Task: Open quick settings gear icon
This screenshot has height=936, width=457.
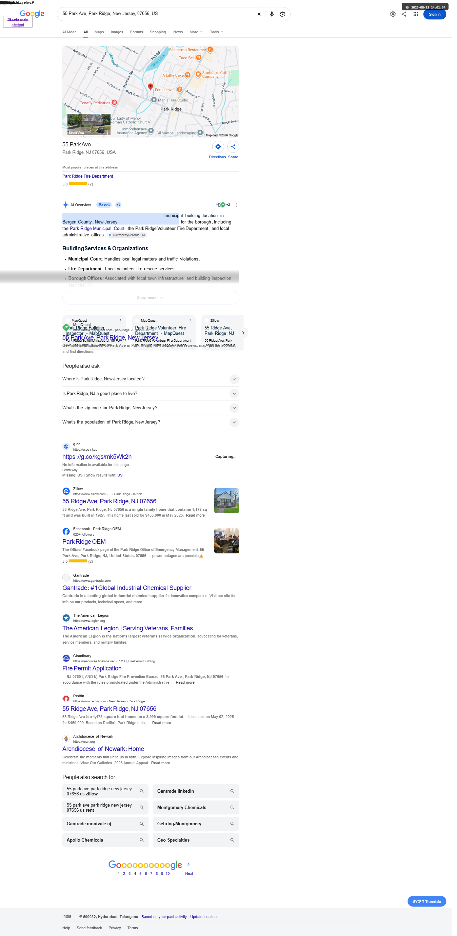Action: (x=393, y=14)
